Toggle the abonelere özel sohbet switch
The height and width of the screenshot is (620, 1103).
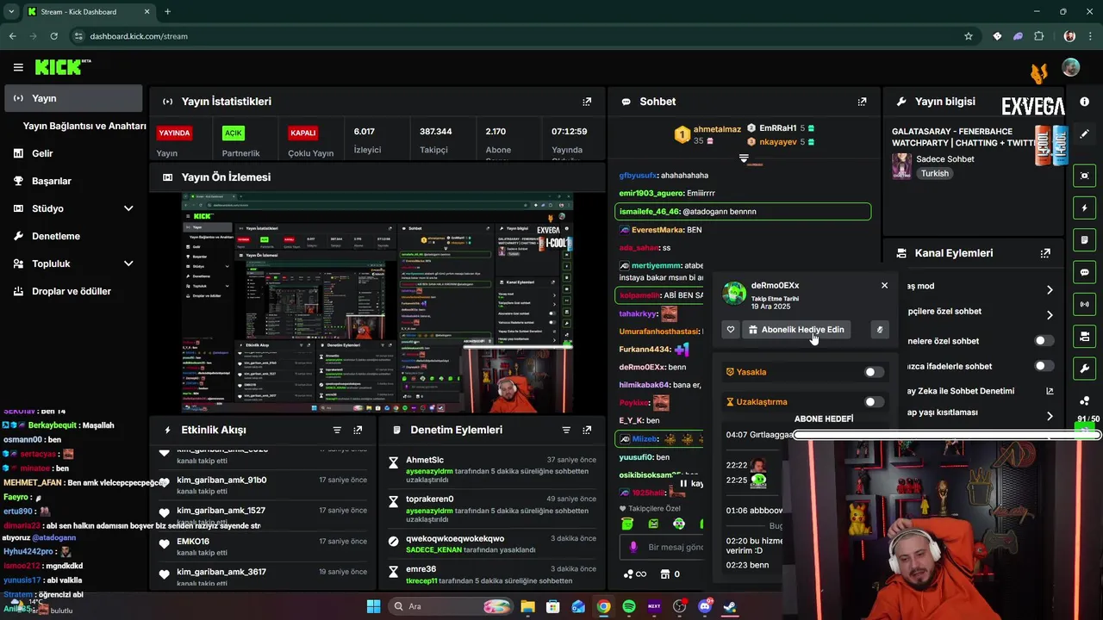[x=1044, y=341]
